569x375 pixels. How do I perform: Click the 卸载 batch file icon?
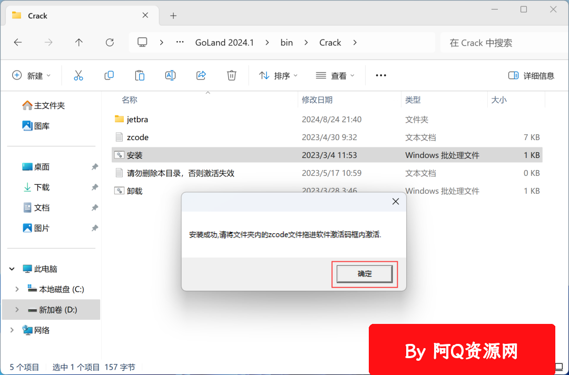[x=119, y=191]
